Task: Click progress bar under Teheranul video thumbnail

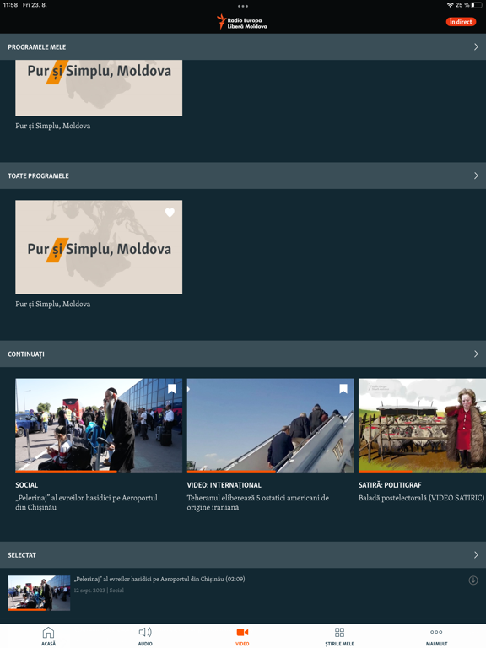Action: coord(270,471)
